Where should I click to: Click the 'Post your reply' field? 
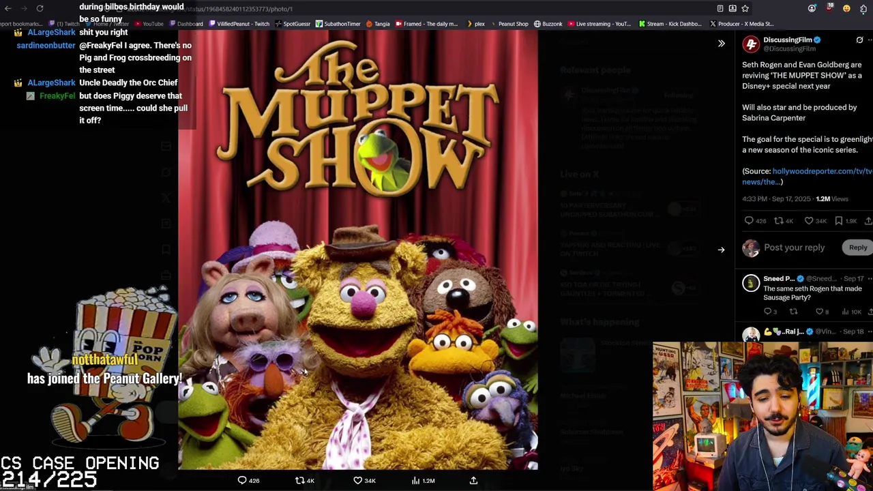coord(795,248)
